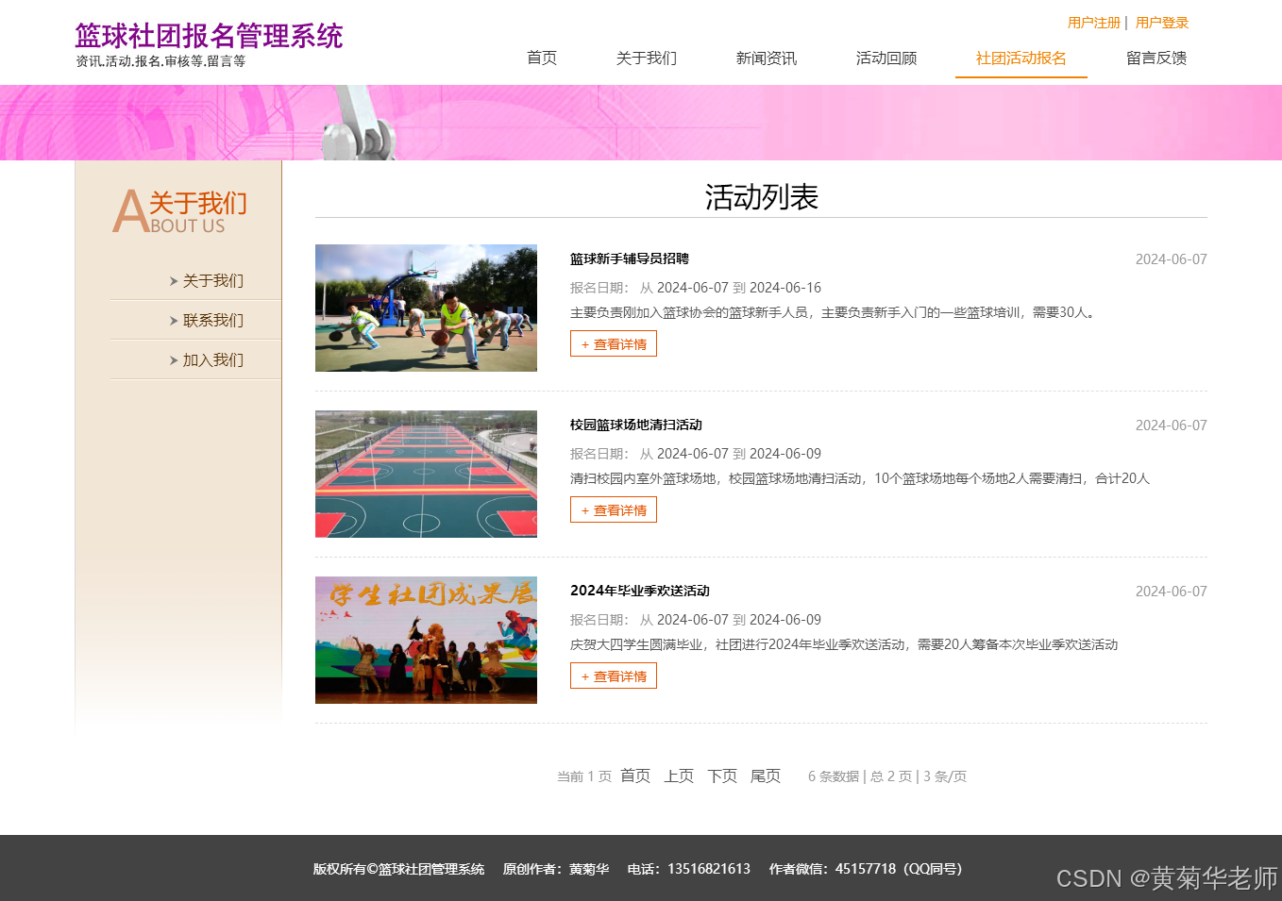The height and width of the screenshot is (901, 1282).
Task: View details for 校园篮球场地清扫活动
Action: pyautogui.click(x=614, y=509)
